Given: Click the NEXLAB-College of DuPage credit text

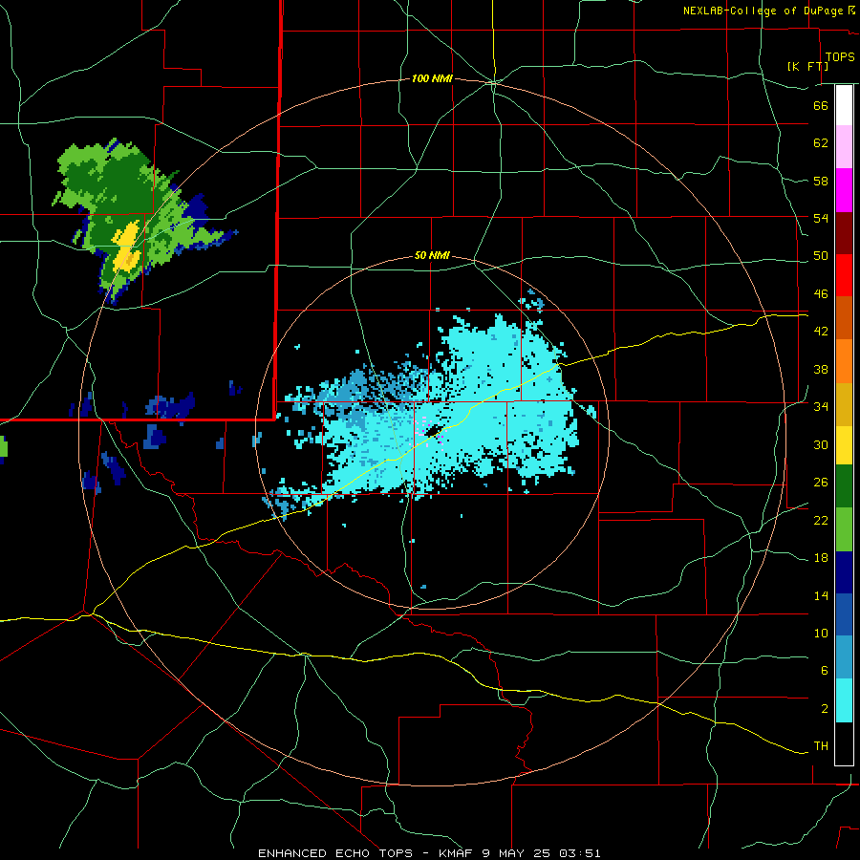Looking at the screenshot, I should pyautogui.click(x=763, y=11).
